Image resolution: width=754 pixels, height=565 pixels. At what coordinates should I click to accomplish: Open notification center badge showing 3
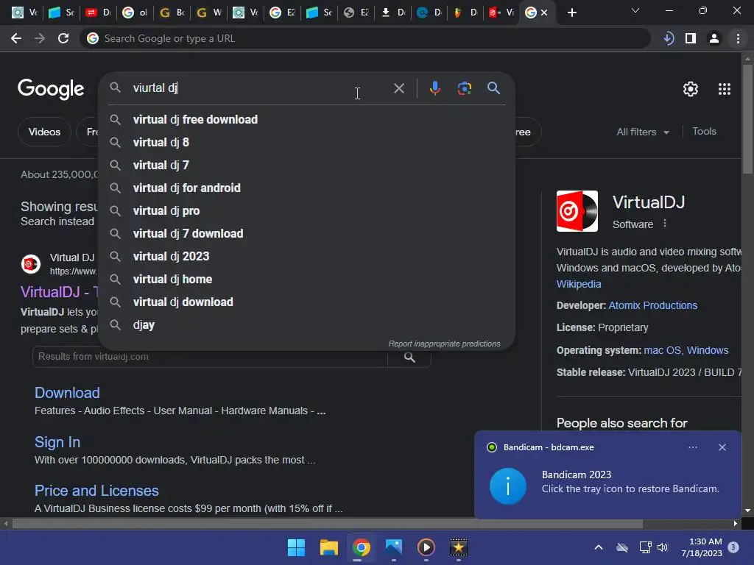pos(733,547)
